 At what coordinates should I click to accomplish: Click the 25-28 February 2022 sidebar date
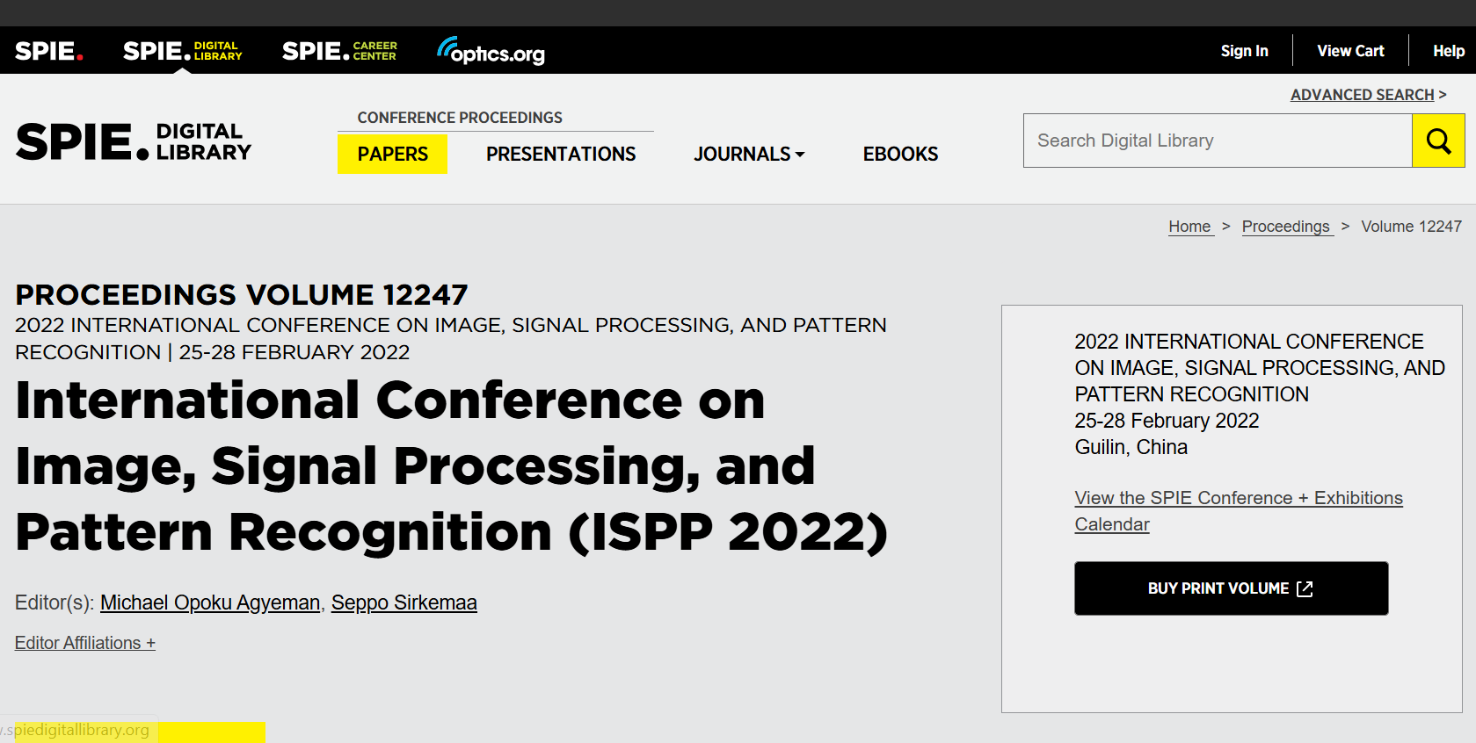pyautogui.click(x=1167, y=421)
